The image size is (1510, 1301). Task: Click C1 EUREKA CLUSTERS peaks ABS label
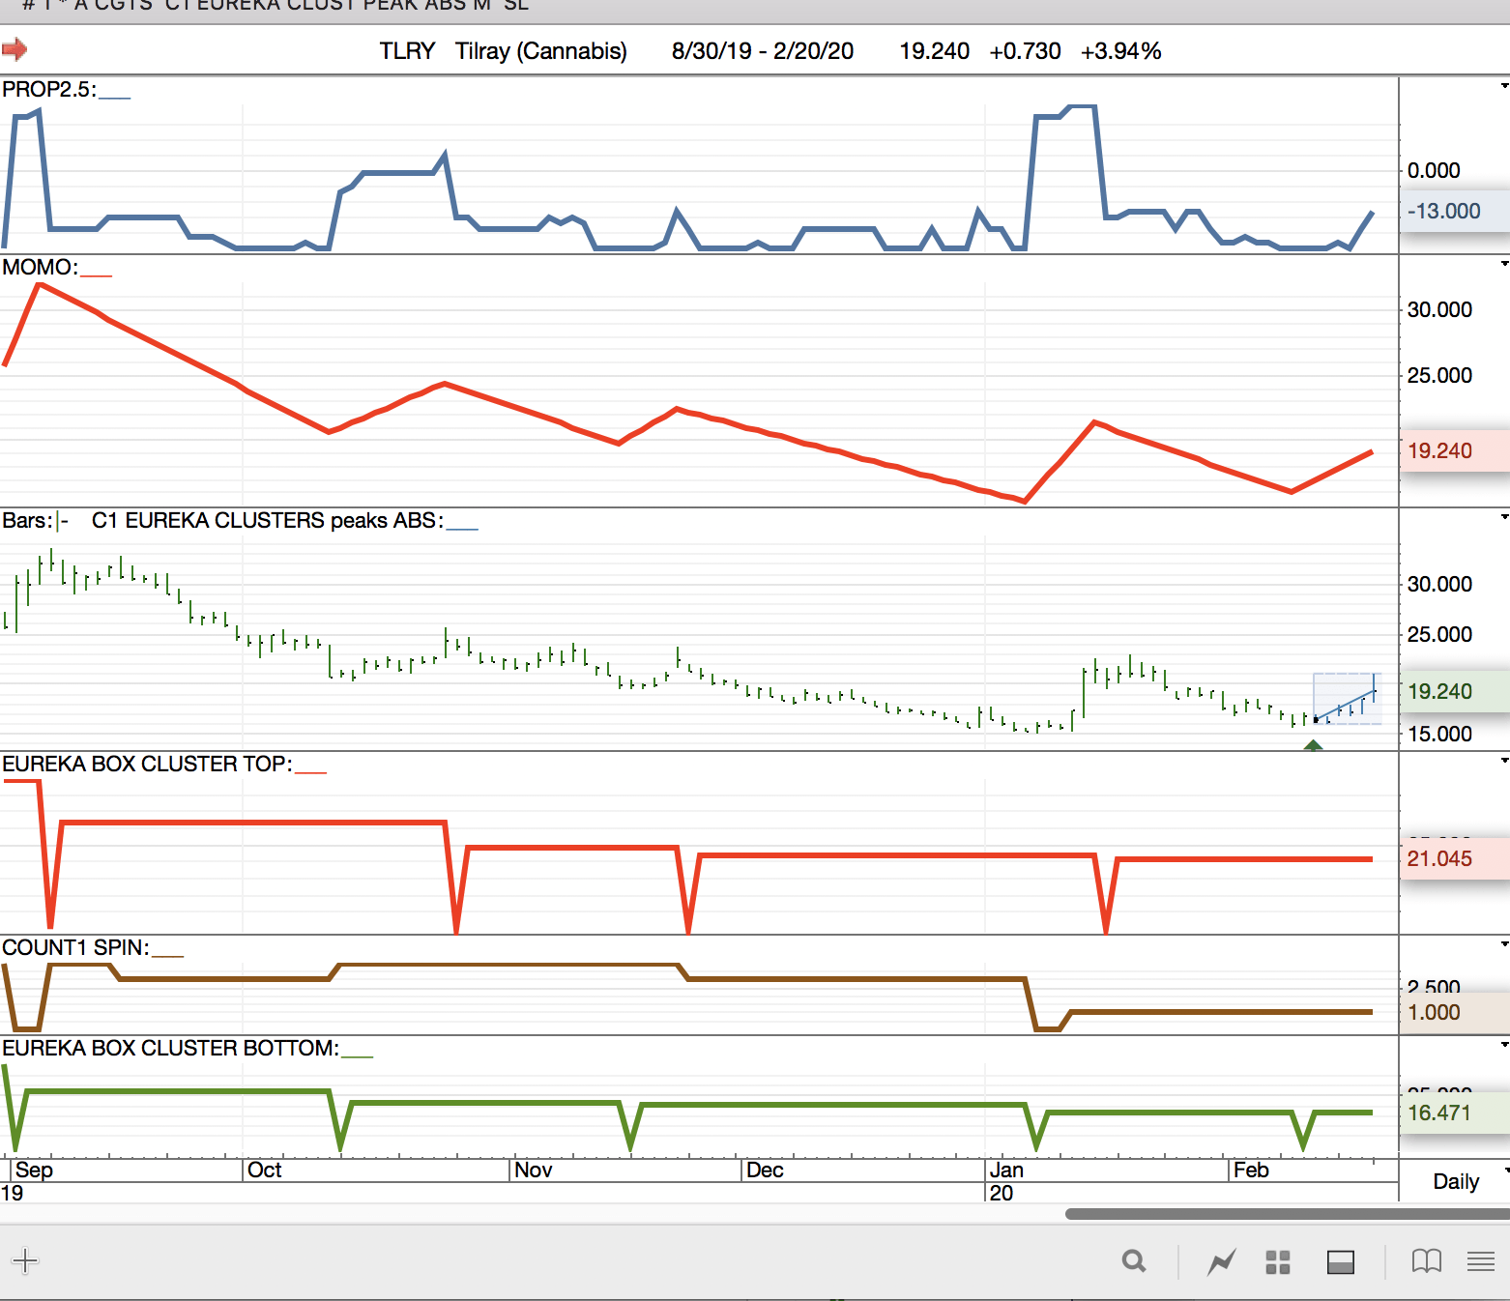coord(267,520)
